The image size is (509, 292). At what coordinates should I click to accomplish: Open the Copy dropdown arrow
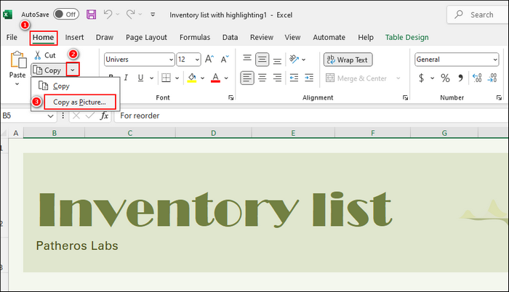(x=73, y=70)
